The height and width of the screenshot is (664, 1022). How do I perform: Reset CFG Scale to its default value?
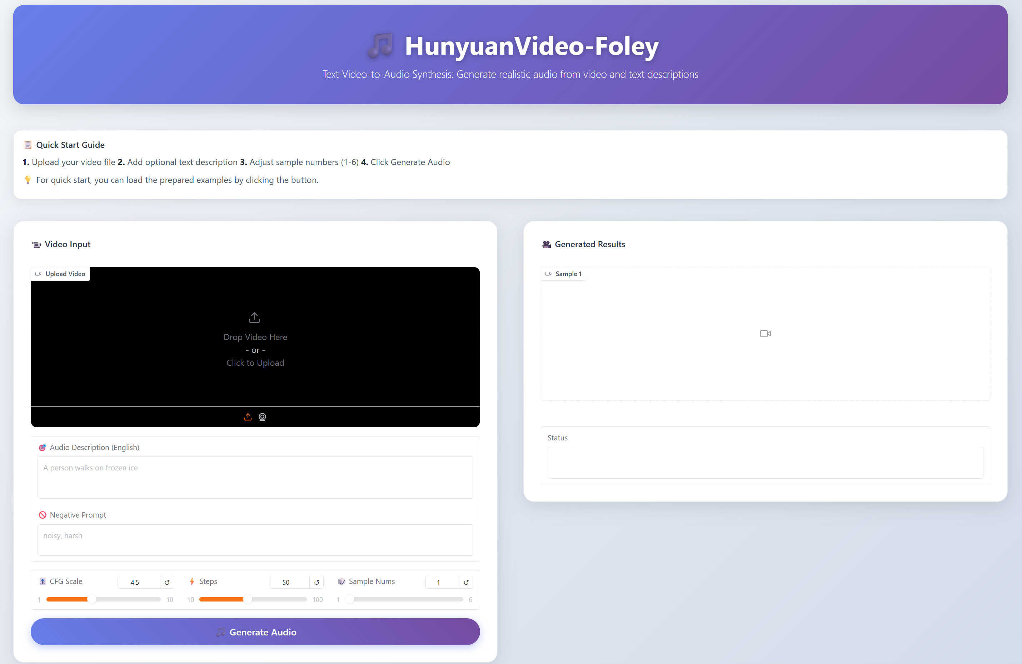pos(167,583)
